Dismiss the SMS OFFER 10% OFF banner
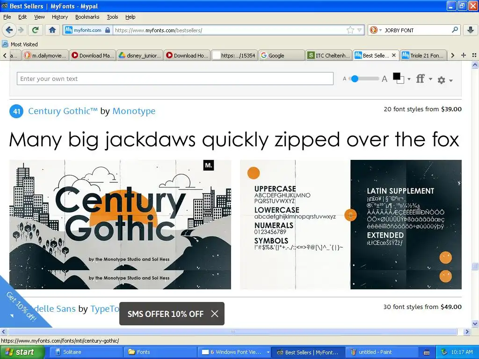 click(x=215, y=314)
